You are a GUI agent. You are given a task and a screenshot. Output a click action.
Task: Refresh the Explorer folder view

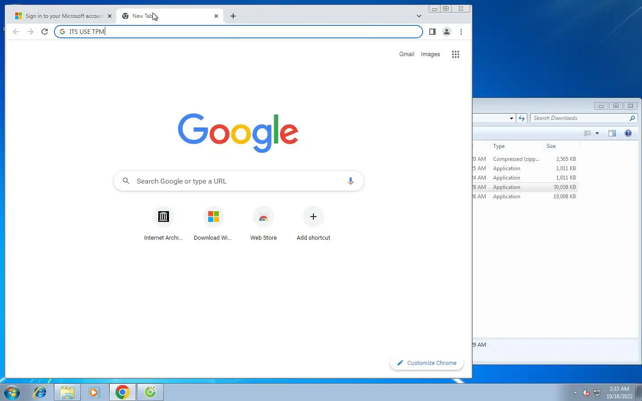pyautogui.click(x=522, y=118)
